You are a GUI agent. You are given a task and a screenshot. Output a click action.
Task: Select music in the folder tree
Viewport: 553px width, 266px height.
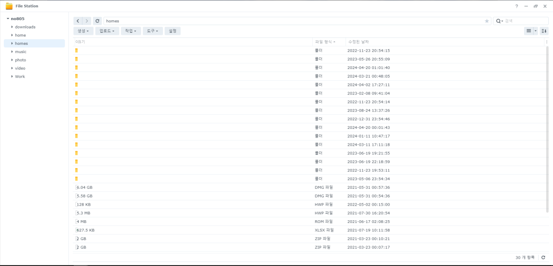pyautogui.click(x=21, y=52)
